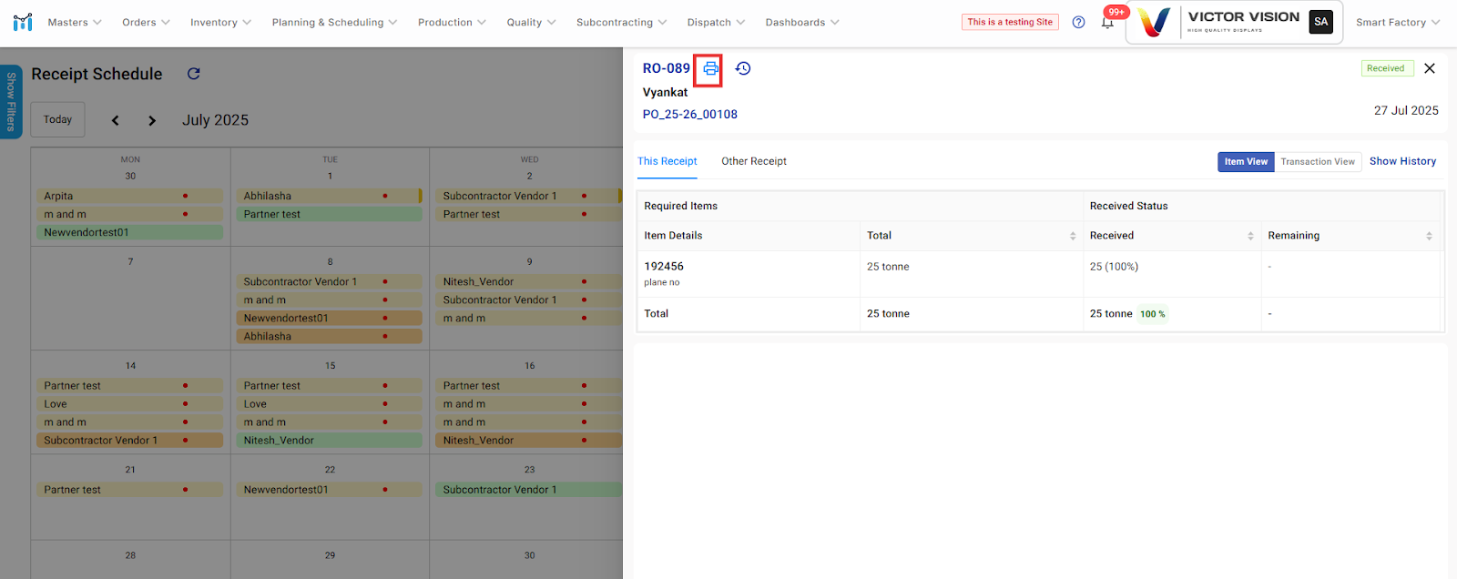
Task: Close the RO-089 receipt panel
Action: (x=1430, y=68)
